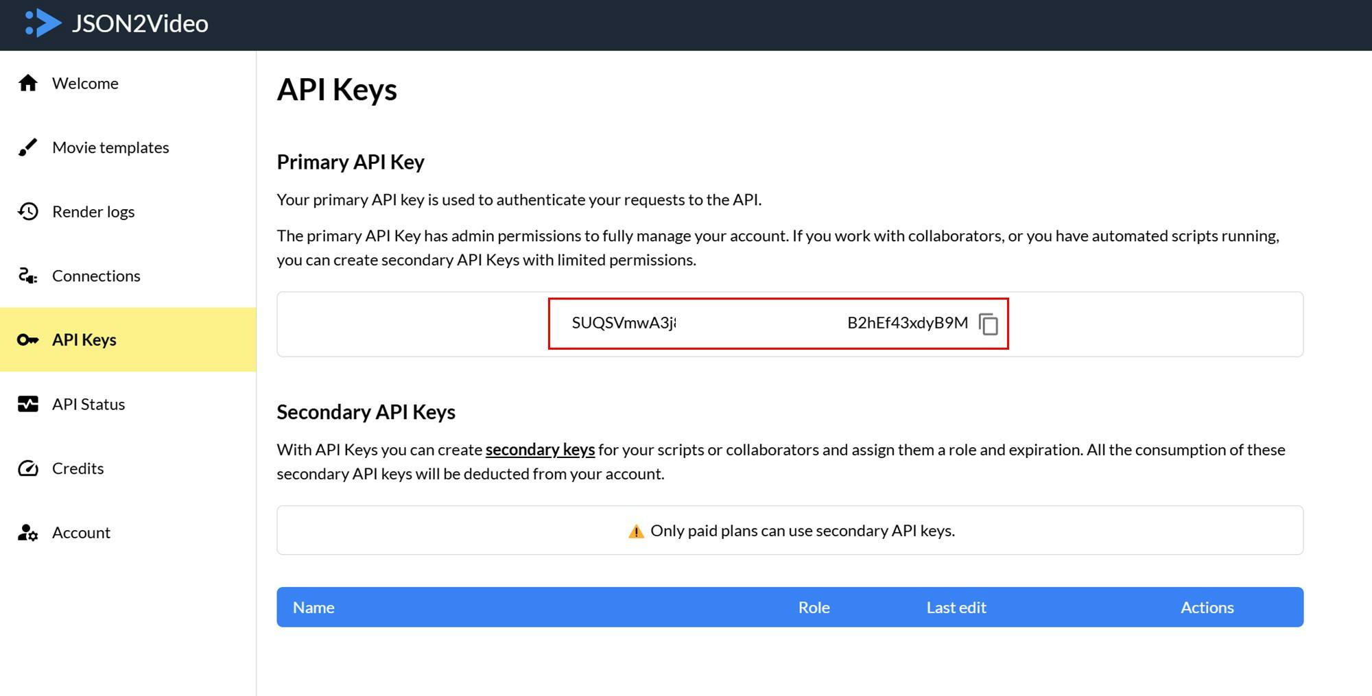1372x696 pixels.
Task: Click the "Only paid plans" notice text
Action: 802,531
